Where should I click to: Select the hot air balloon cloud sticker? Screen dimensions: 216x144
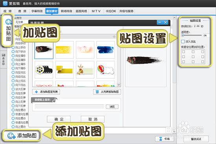pos(106,70)
